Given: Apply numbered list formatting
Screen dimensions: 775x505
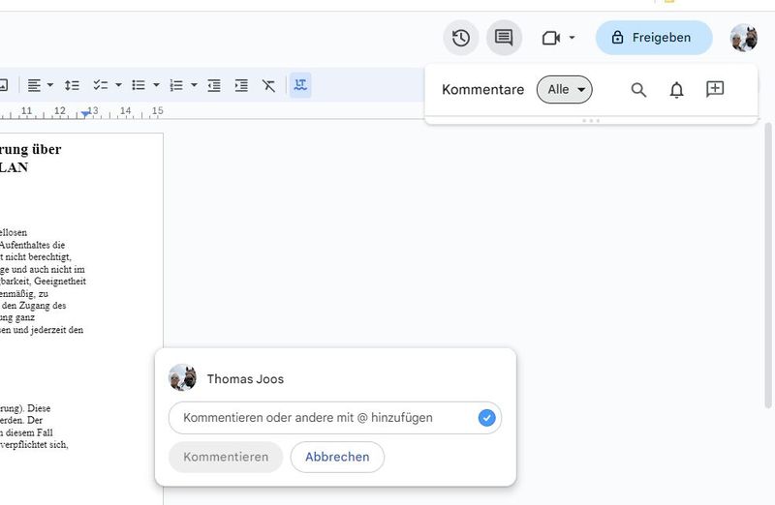Looking at the screenshot, I should 176,85.
